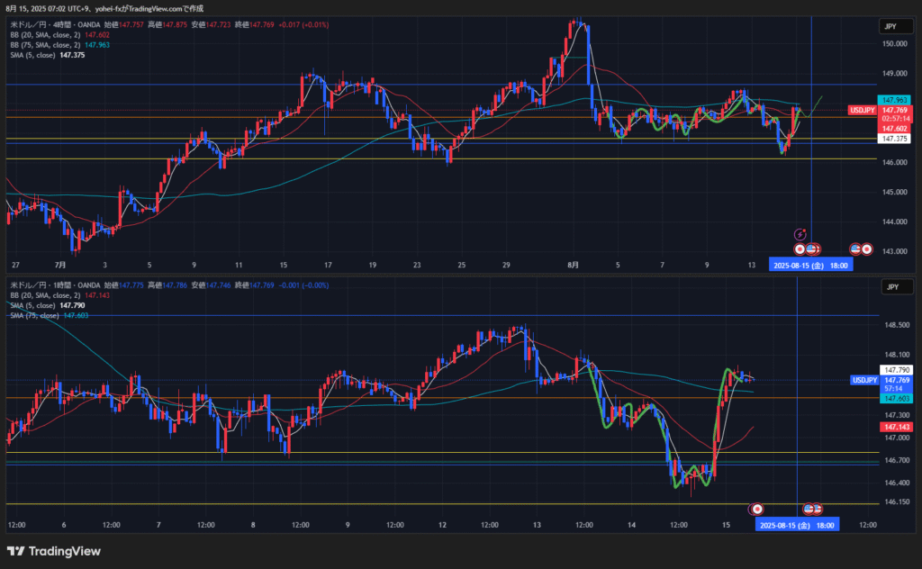Image resolution: width=922 pixels, height=569 pixels.
Task: Select SMA (75, close) legend in 1-hour chart
Action: (34, 315)
